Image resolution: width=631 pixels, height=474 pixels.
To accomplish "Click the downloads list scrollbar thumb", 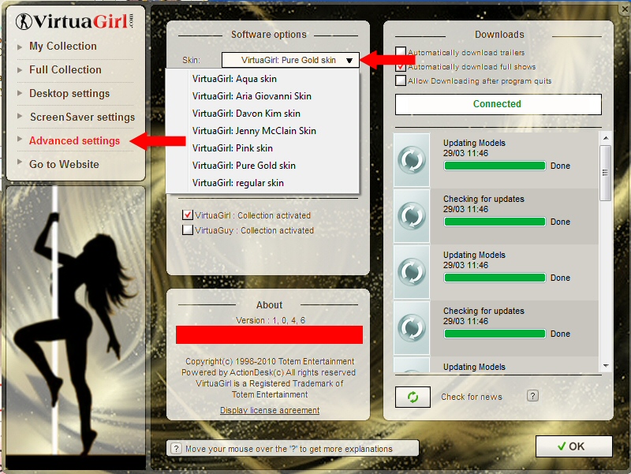I will 605,173.
